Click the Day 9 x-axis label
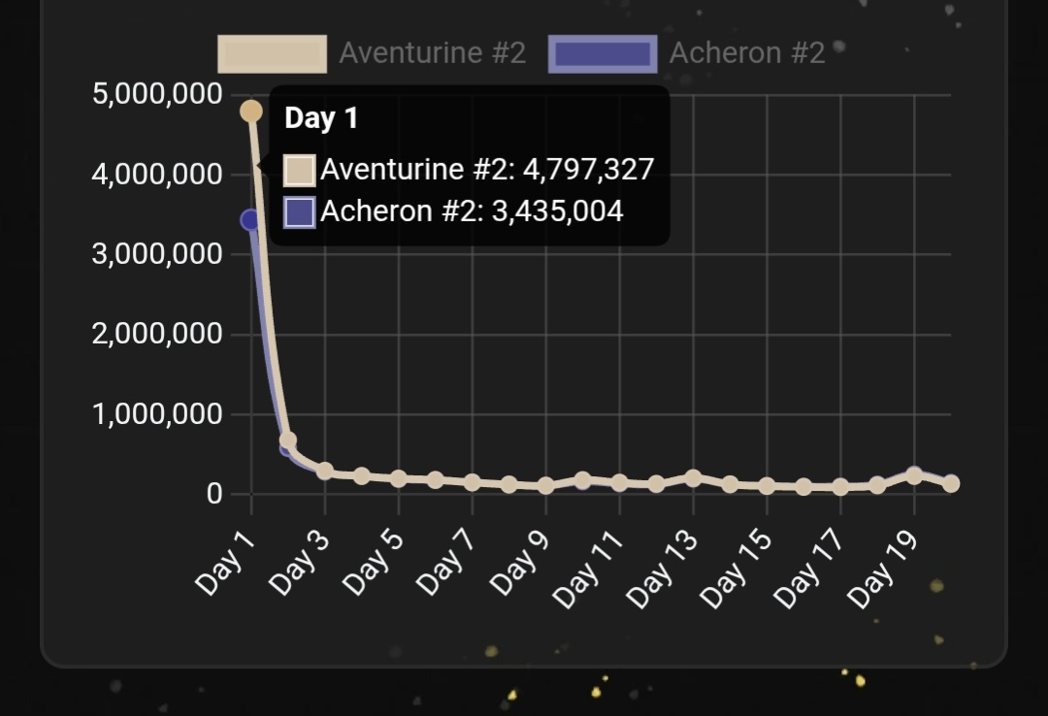The width and height of the screenshot is (1048, 716). tap(520, 563)
